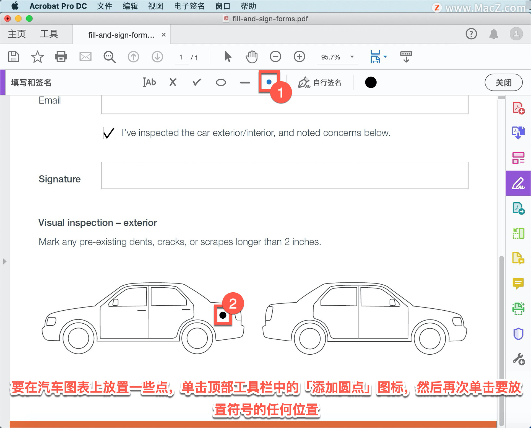531x428 pixels.
Task: Open the Organize Pages sidebar tool
Action: point(518,158)
